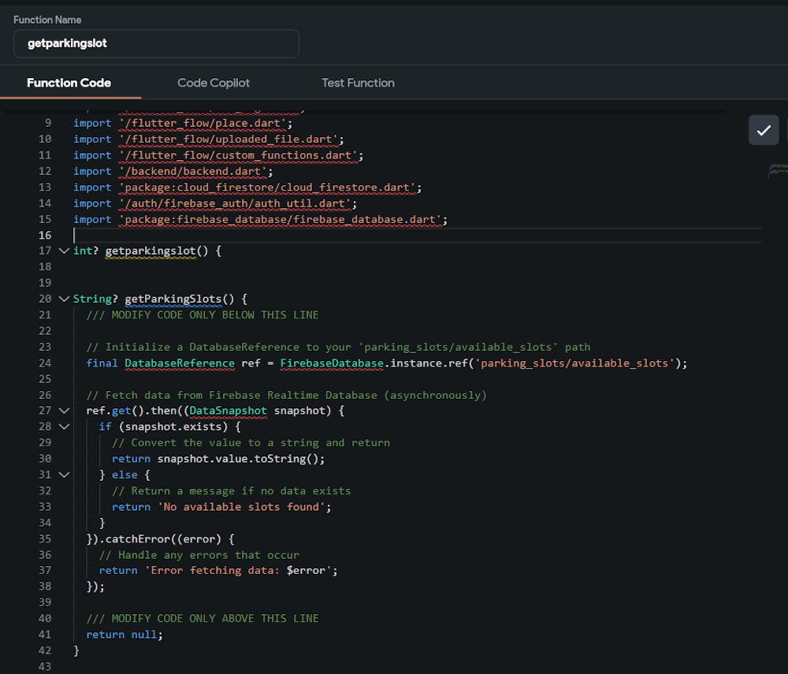Fold the if snapshot.exists block at line 28

[x=64, y=426]
